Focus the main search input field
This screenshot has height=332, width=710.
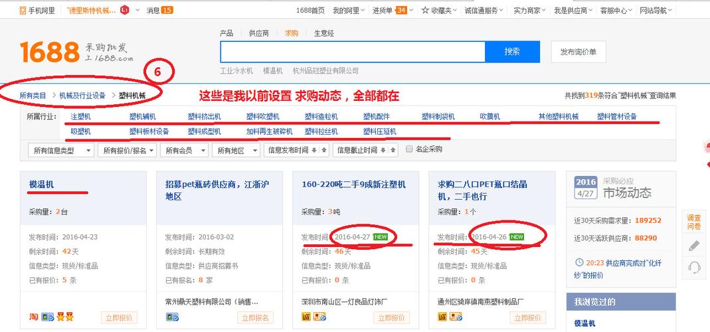click(x=353, y=52)
